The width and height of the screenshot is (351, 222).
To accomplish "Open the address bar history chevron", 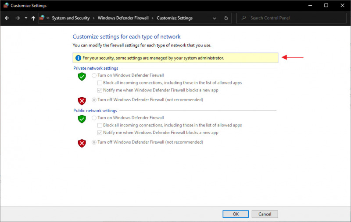I will coord(214,18).
